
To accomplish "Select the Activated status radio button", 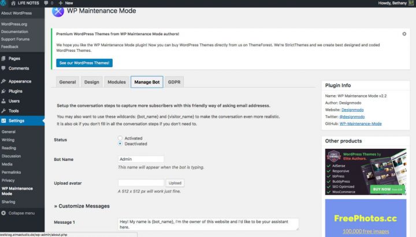I will tap(120, 138).
